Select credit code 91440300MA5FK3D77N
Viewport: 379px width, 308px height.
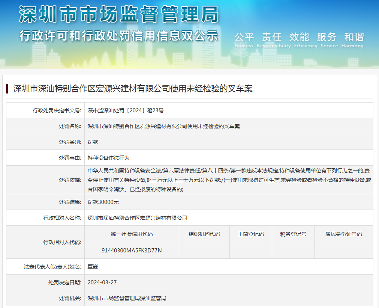point(132,250)
